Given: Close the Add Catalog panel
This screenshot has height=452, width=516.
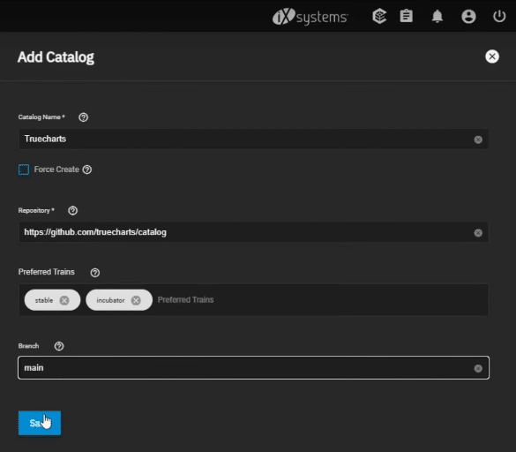Looking at the screenshot, I should tap(492, 56).
